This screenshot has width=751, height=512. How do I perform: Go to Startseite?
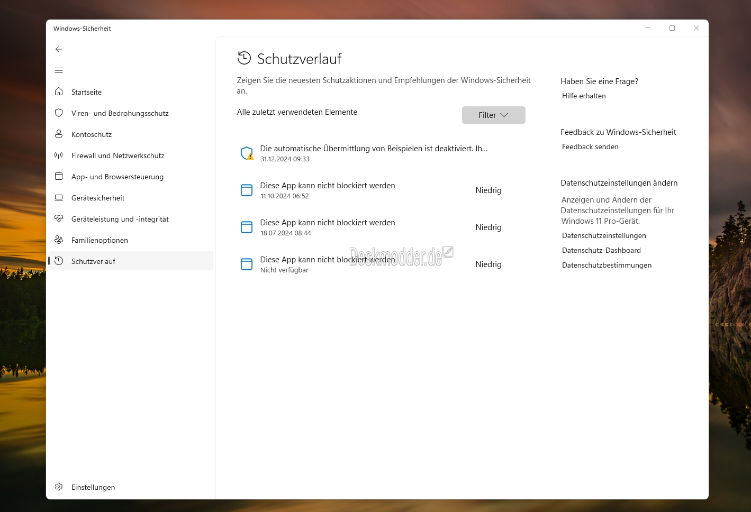(x=131, y=92)
